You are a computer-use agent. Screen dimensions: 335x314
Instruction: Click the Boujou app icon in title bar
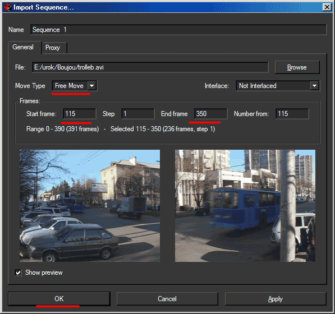pos(8,7)
